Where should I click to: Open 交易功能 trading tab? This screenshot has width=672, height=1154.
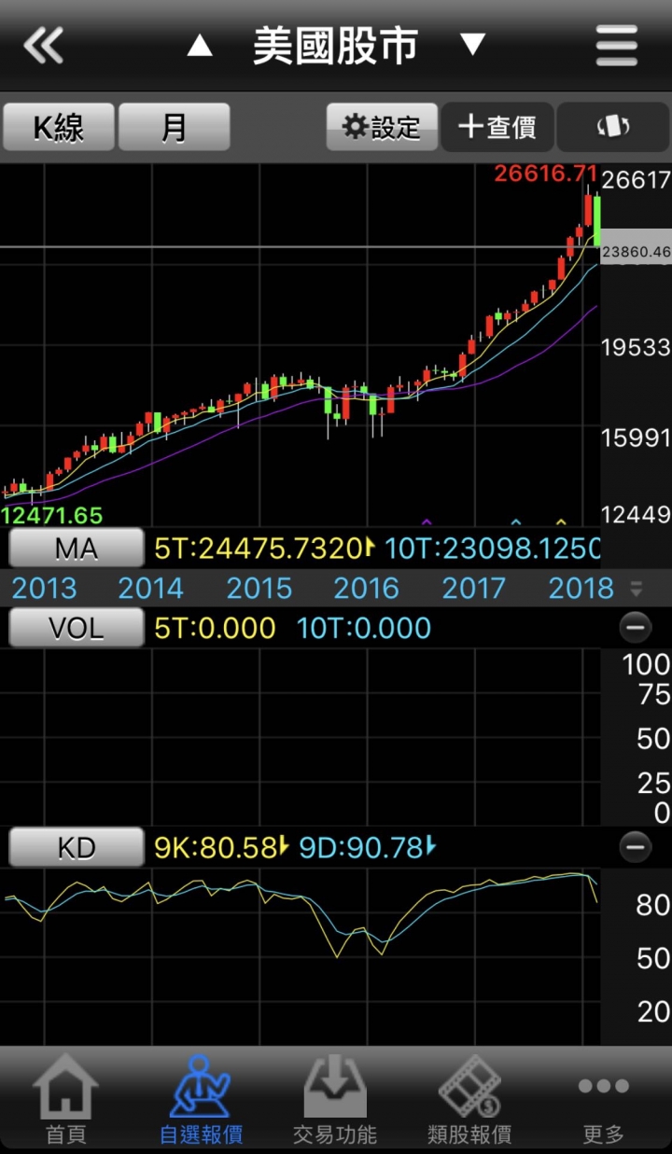(x=335, y=1101)
